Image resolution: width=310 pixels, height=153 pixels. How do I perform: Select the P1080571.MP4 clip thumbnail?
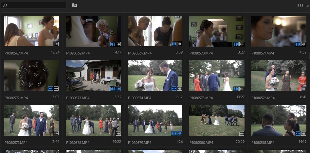279,31
